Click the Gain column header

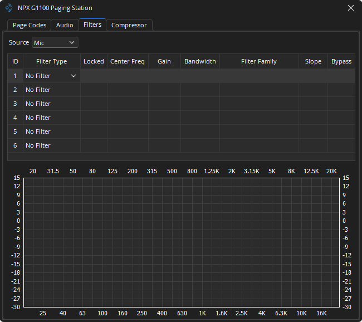[164, 61]
